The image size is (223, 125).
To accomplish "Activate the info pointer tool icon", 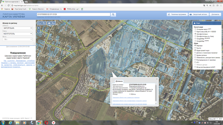I will point(54,23).
